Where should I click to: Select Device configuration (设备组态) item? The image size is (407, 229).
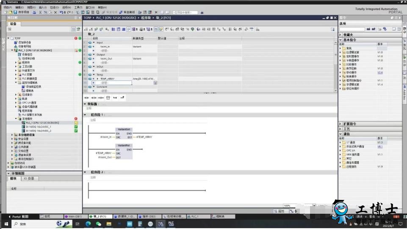(x=27, y=54)
